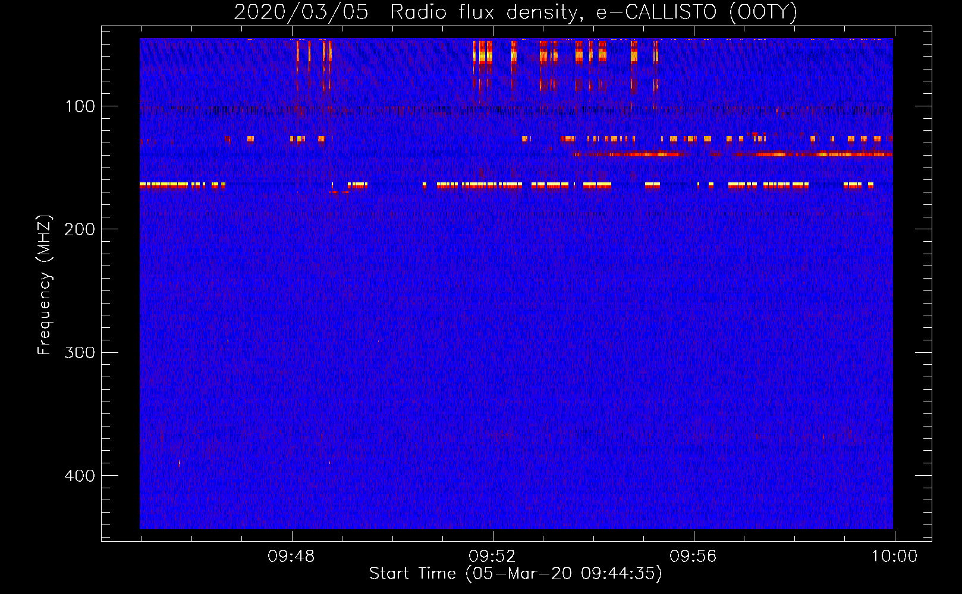
Task: Select the 'Start Time (05-Mar-20 09:44:35)' label
Action: [515, 574]
